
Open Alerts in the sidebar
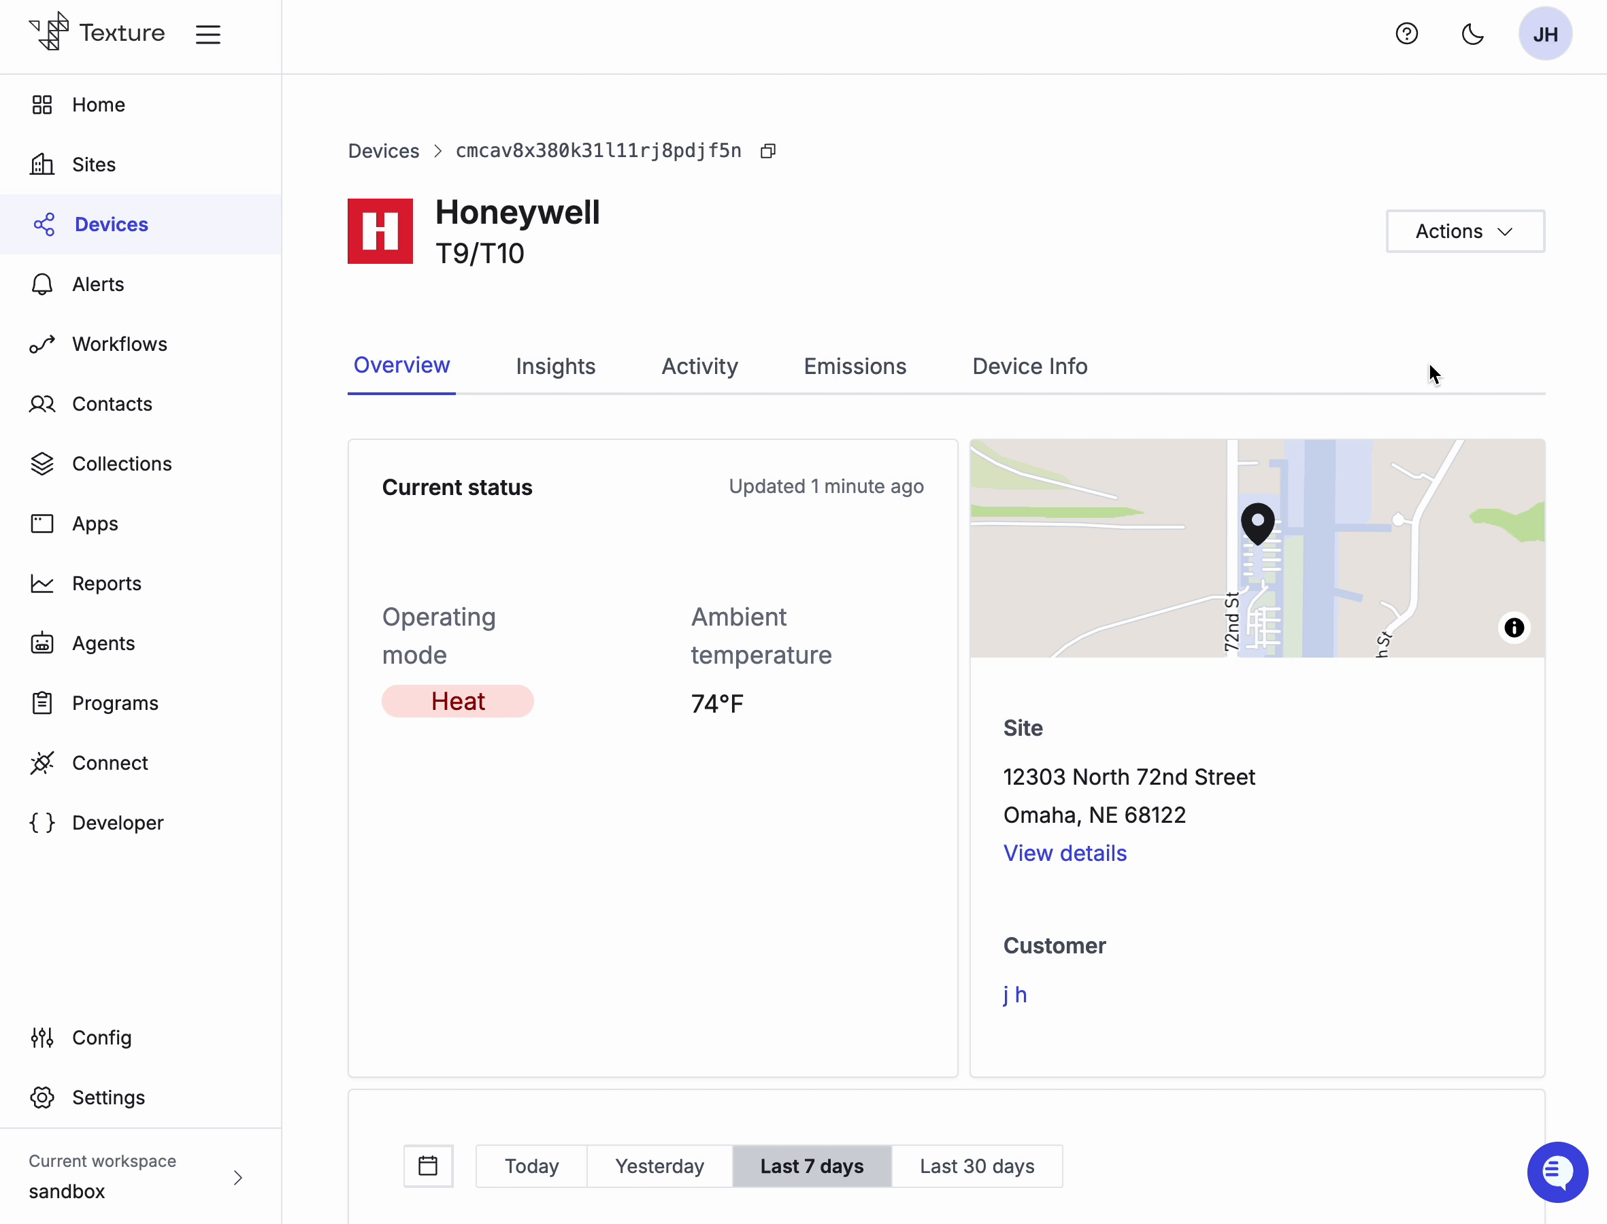[141, 284]
